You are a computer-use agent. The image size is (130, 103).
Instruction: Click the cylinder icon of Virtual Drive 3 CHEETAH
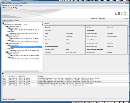(x=11, y=55)
